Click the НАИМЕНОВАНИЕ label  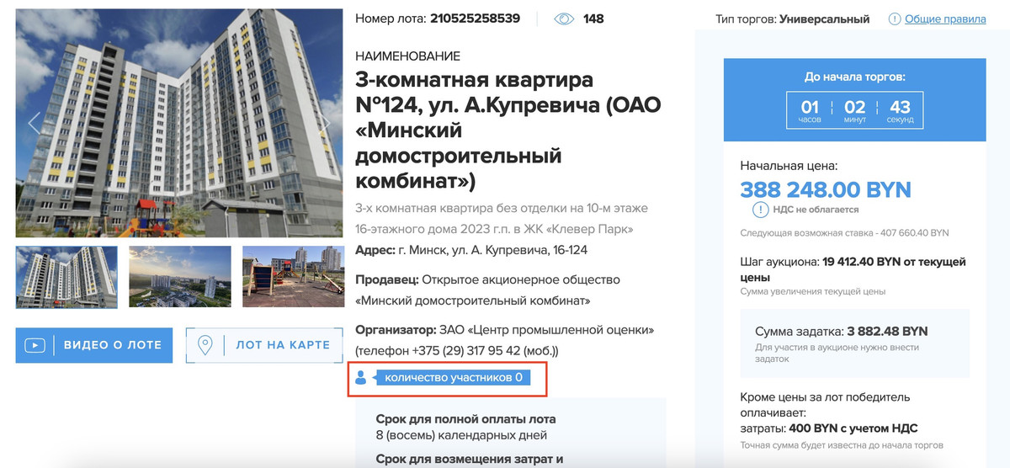click(408, 56)
